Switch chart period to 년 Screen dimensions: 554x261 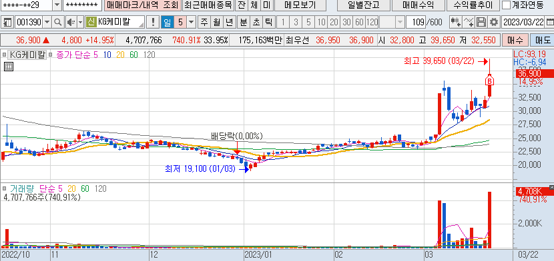[x=230, y=22]
